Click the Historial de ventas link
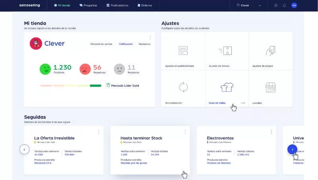 point(101,44)
